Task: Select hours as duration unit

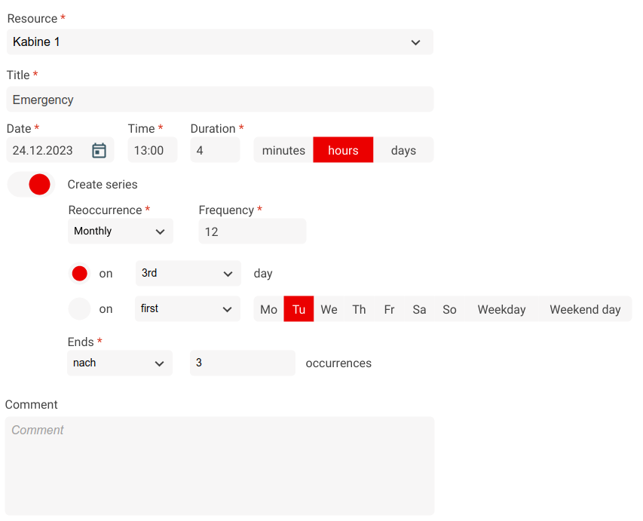Action: click(x=343, y=150)
